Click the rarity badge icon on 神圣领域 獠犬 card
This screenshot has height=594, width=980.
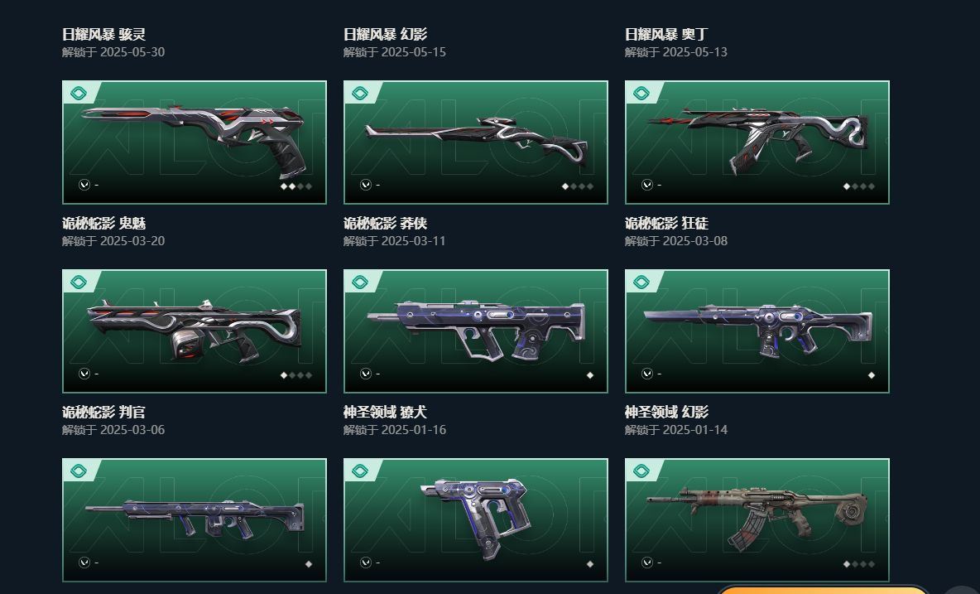(x=360, y=282)
